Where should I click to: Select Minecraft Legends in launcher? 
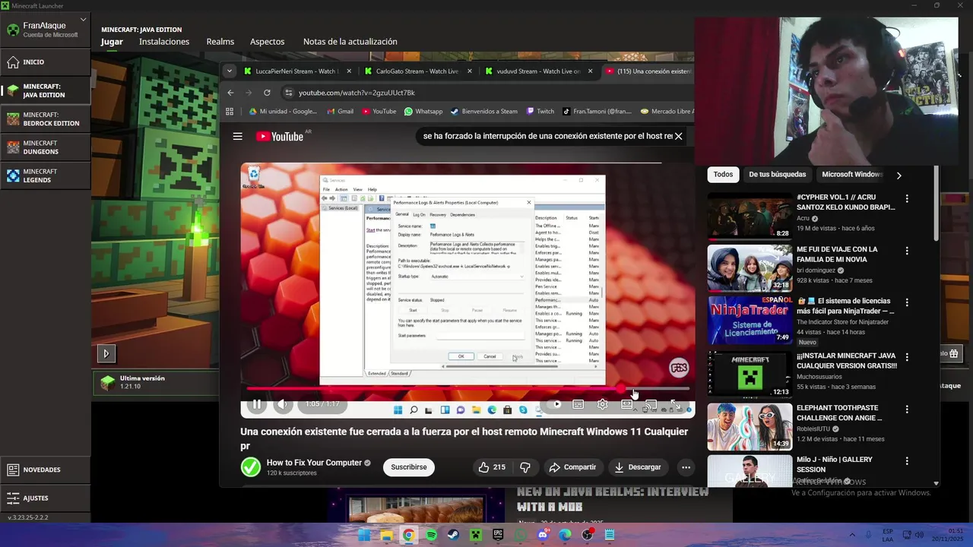[45, 175]
